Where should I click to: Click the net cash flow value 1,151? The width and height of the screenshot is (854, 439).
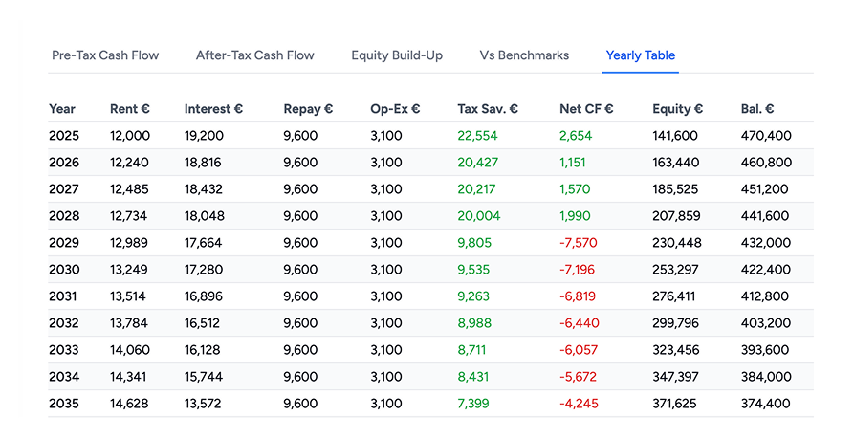573,163
